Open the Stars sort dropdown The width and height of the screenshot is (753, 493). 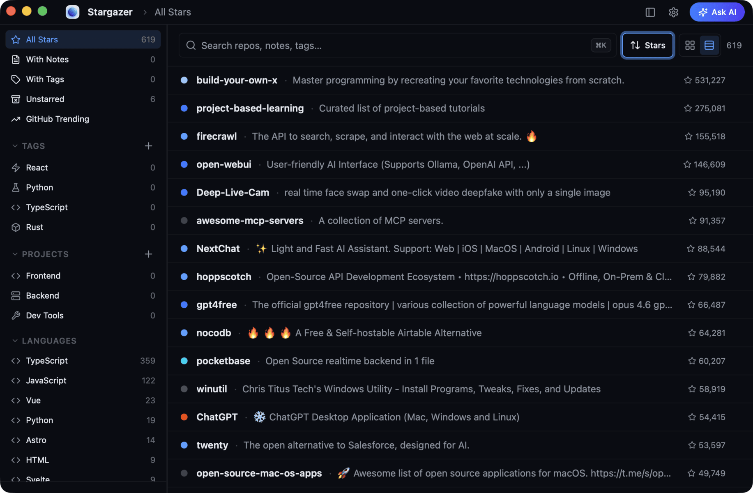click(647, 45)
